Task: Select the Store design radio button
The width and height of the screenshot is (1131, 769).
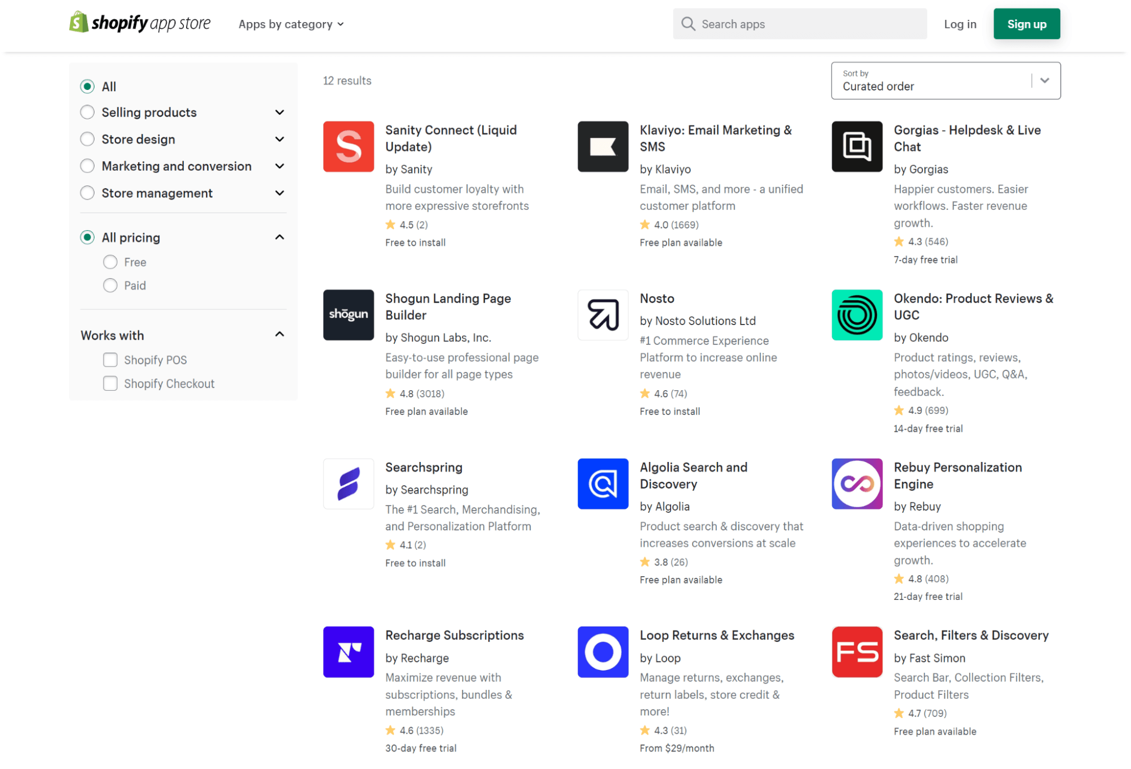Action: (87, 139)
